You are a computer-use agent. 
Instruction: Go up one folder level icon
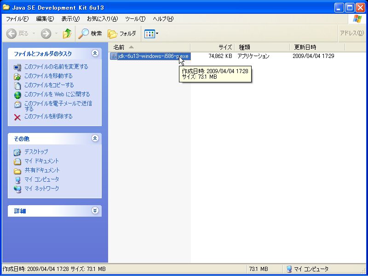point(67,34)
